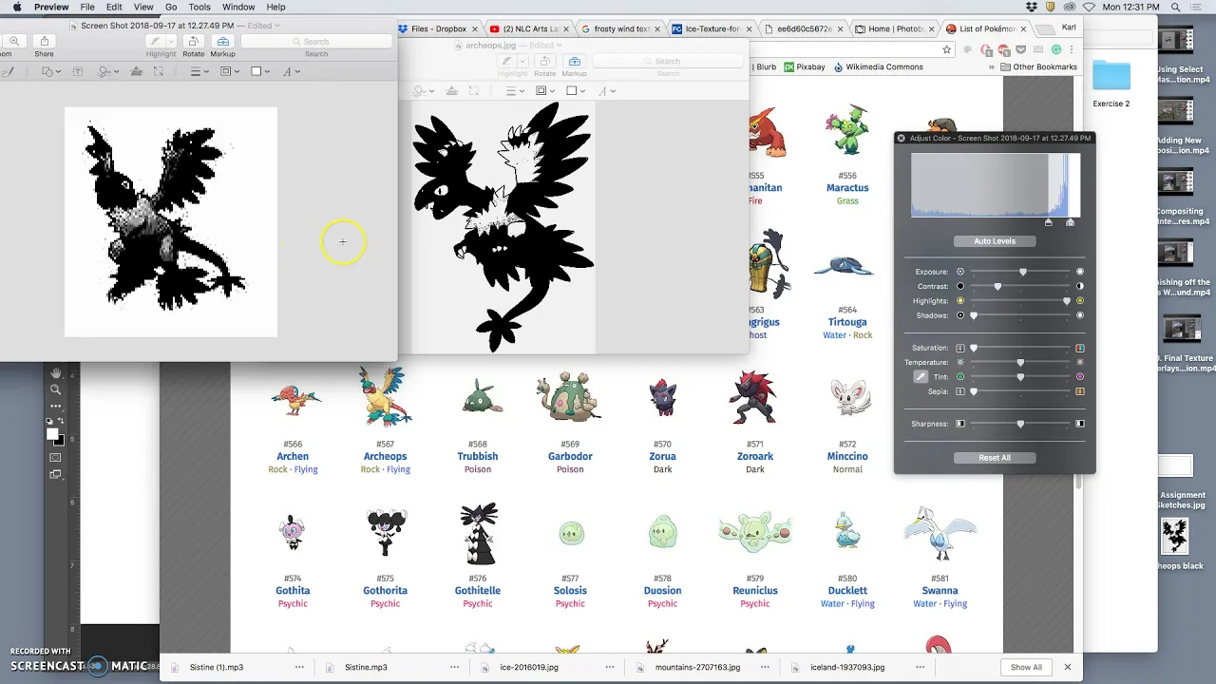Click the Exposure slider handle

pyautogui.click(x=1022, y=272)
